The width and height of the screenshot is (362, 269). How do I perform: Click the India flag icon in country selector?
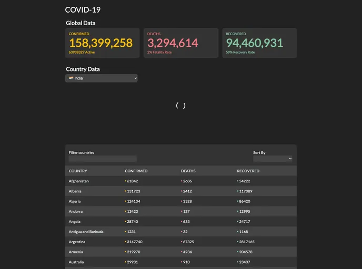click(x=71, y=78)
